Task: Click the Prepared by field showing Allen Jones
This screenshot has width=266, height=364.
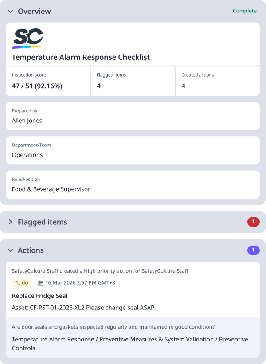Action: (133, 116)
